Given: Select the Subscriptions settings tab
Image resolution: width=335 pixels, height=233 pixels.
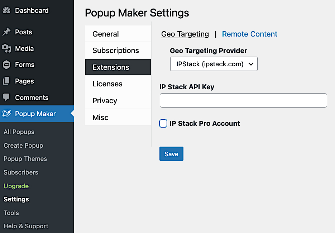Looking at the screenshot, I should coord(118,51).
